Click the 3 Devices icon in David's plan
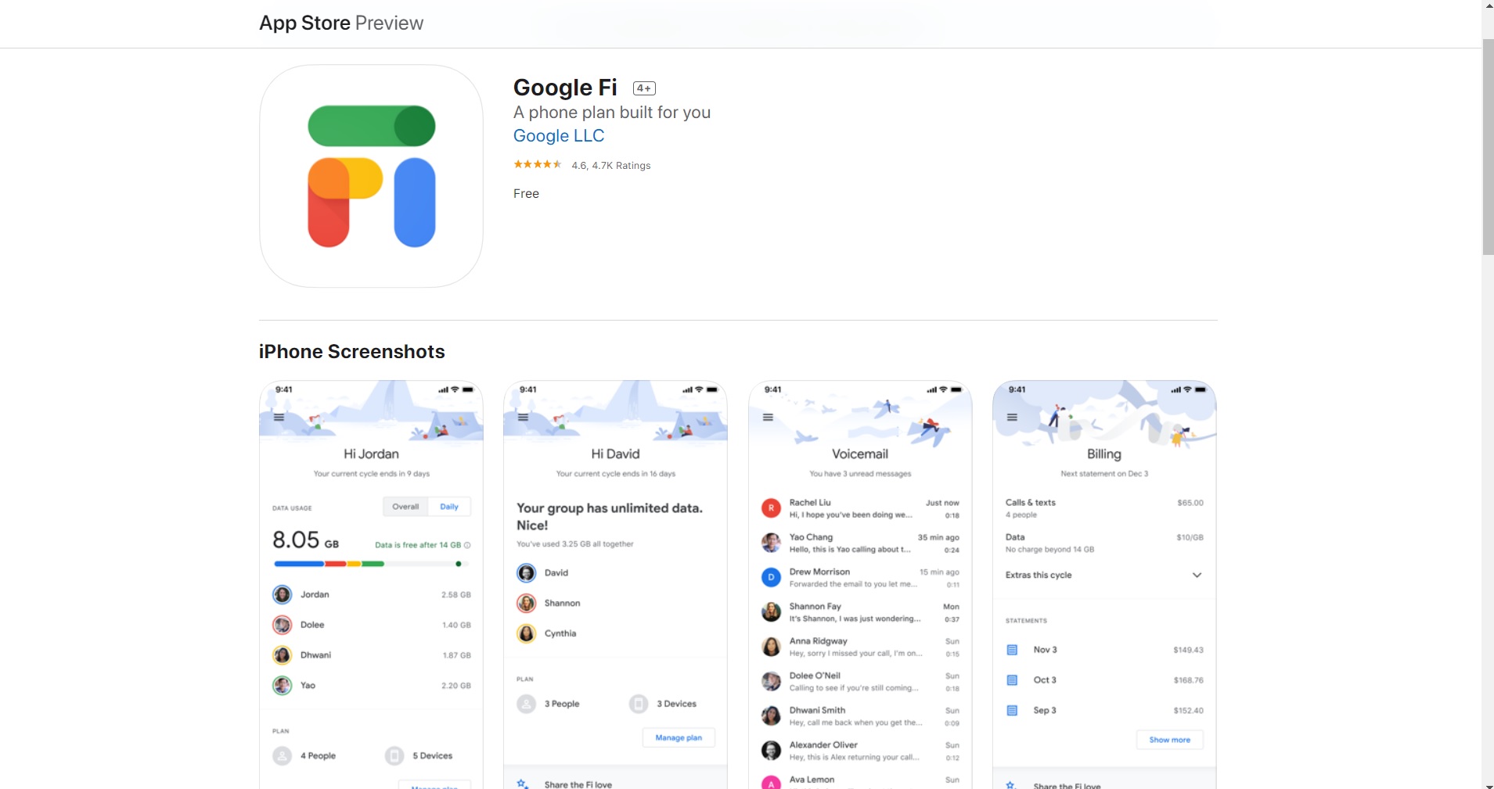Image resolution: width=1494 pixels, height=789 pixels. 639,704
